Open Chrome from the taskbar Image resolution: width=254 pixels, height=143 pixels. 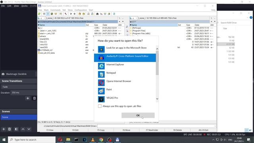click(x=101, y=139)
